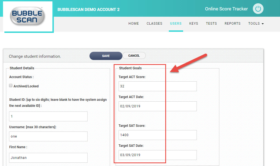The height and width of the screenshot is (166, 280).
Task: Click the Online Score Tracker text
Action: click(x=226, y=9)
